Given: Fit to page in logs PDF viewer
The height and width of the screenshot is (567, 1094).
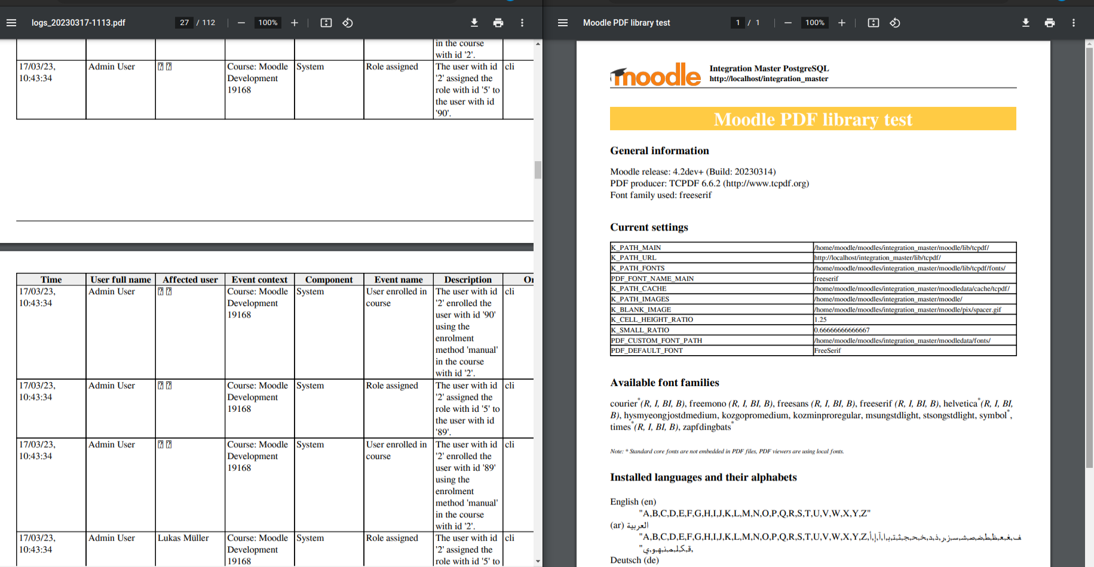Looking at the screenshot, I should pyautogui.click(x=326, y=23).
